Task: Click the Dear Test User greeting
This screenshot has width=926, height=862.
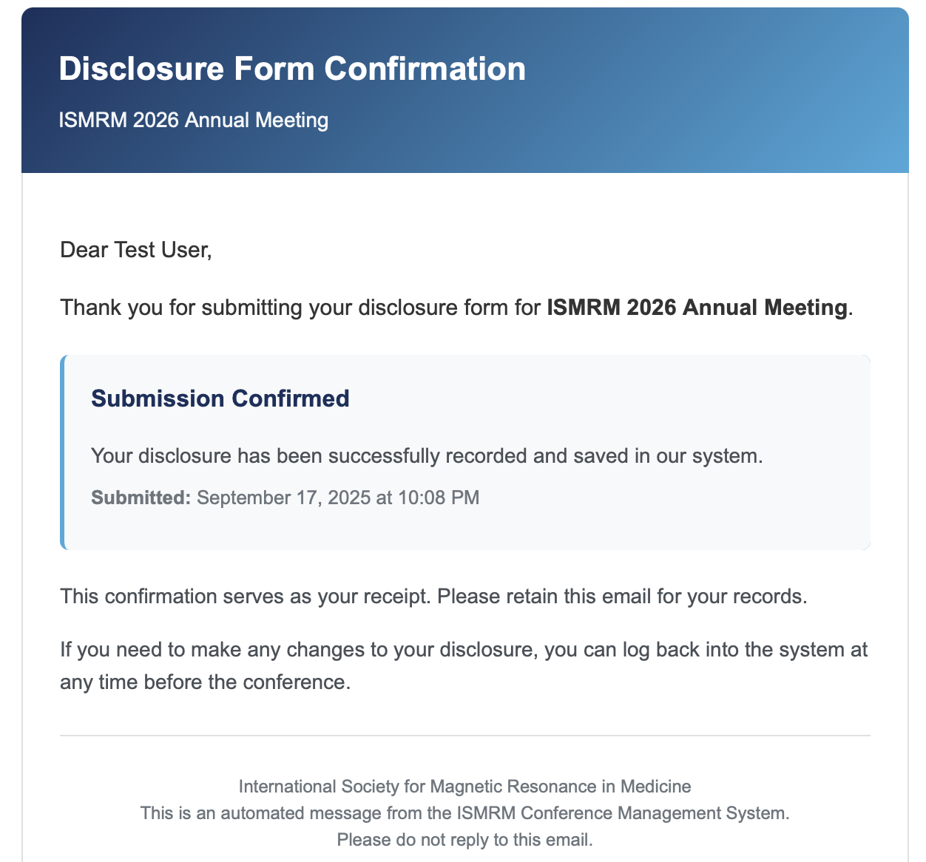Action: click(136, 250)
